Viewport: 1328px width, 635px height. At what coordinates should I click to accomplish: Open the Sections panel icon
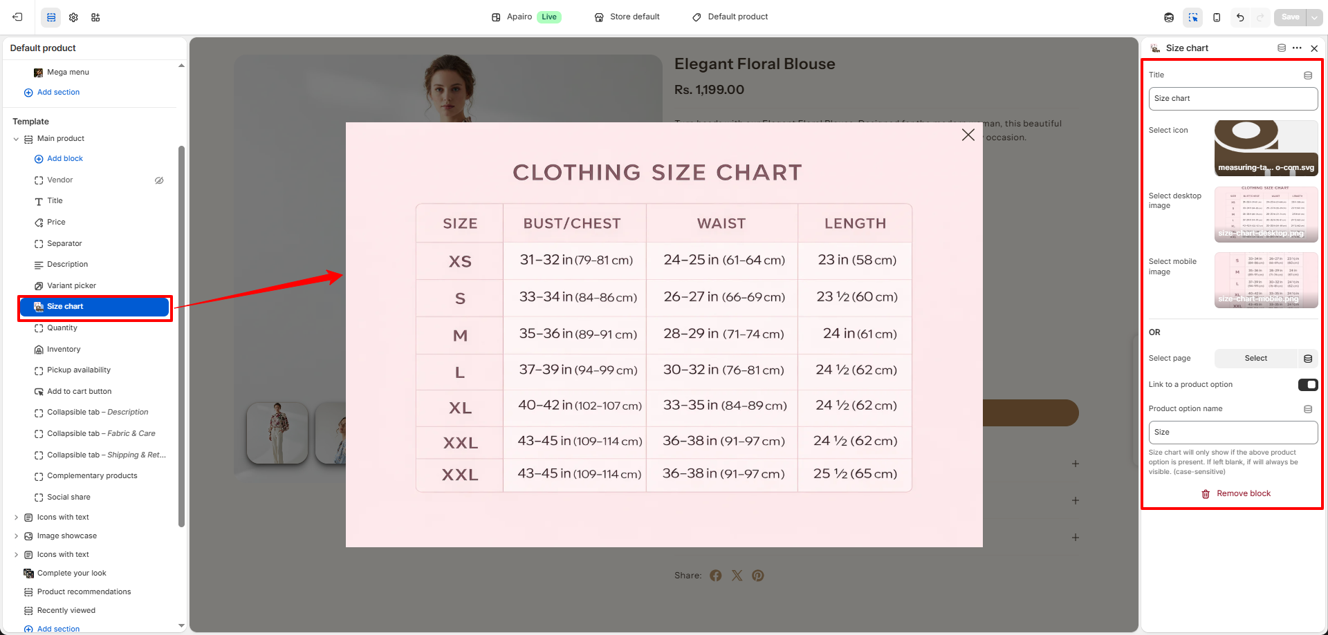51,17
